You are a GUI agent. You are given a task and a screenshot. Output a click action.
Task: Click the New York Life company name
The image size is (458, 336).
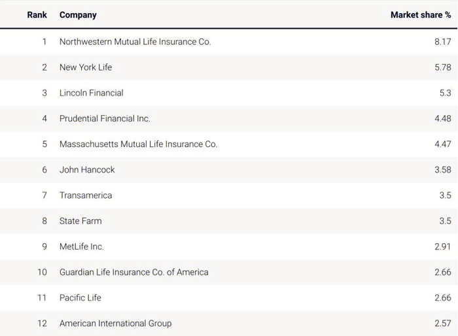(86, 67)
